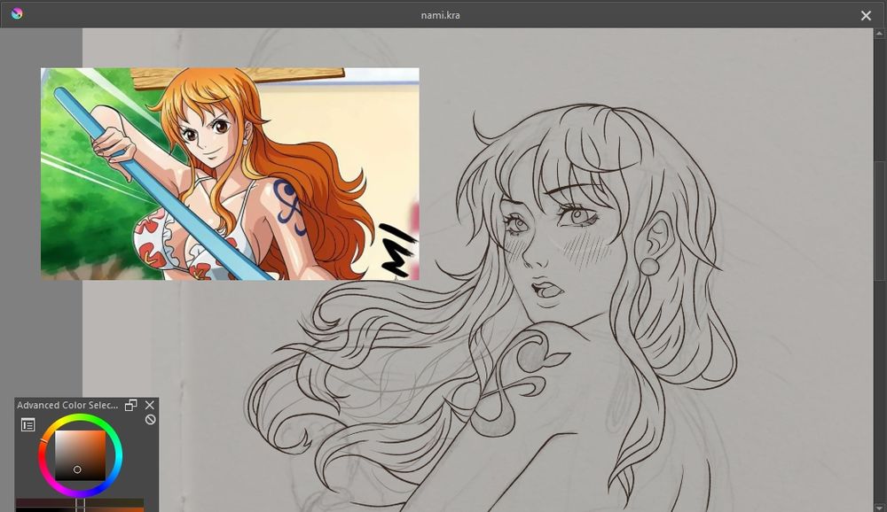Click the hue marker on the orange ring segment
This screenshot has width=887, height=512.
click(x=43, y=440)
